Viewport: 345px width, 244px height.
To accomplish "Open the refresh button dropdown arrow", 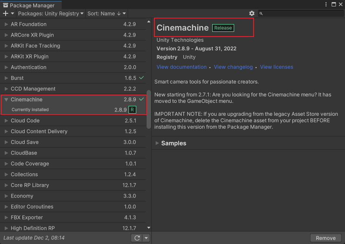I will point(146,238).
